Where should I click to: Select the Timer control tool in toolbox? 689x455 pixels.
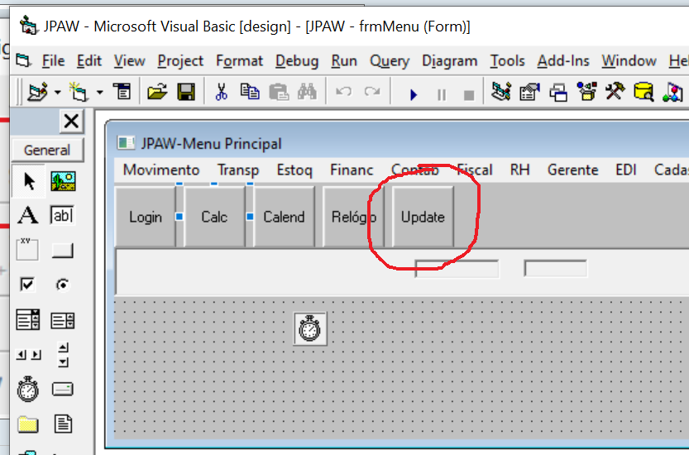pyautogui.click(x=27, y=389)
